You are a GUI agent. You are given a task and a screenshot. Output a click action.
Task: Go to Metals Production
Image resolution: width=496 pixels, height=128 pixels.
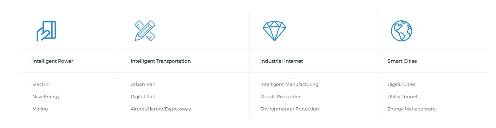tap(281, 97)
